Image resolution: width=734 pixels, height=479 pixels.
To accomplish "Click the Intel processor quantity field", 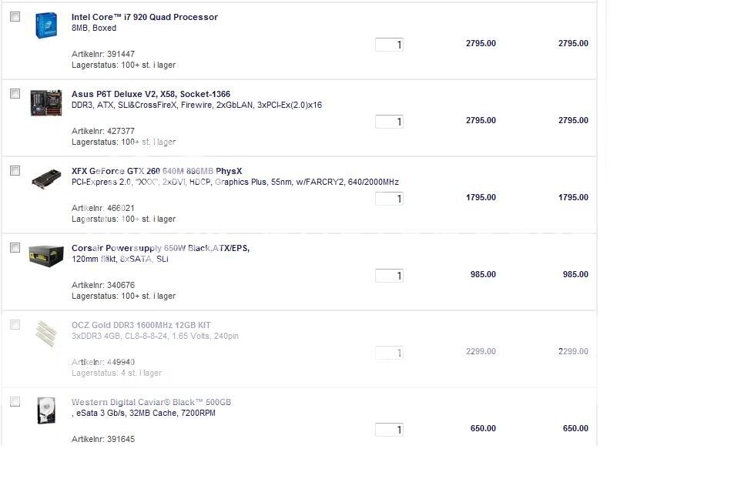I will pyautogui.click(x=389, y=45).
